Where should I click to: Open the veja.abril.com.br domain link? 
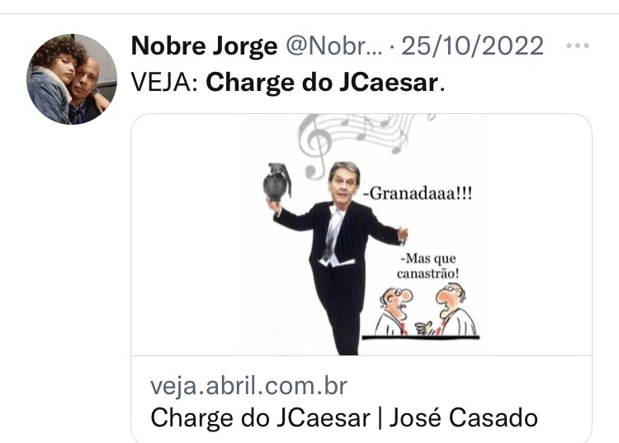[248, 386]
